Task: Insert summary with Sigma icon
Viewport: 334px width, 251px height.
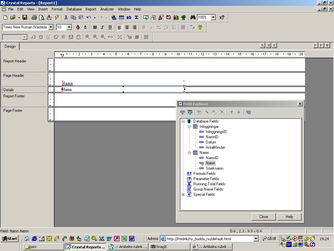Action: click(x=137, y=18)
